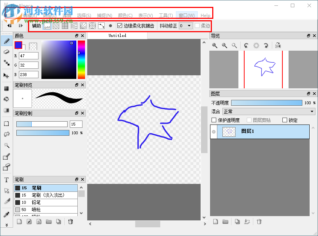Click the Help menu button
The image size is (318, 236).
pos(205,15)
